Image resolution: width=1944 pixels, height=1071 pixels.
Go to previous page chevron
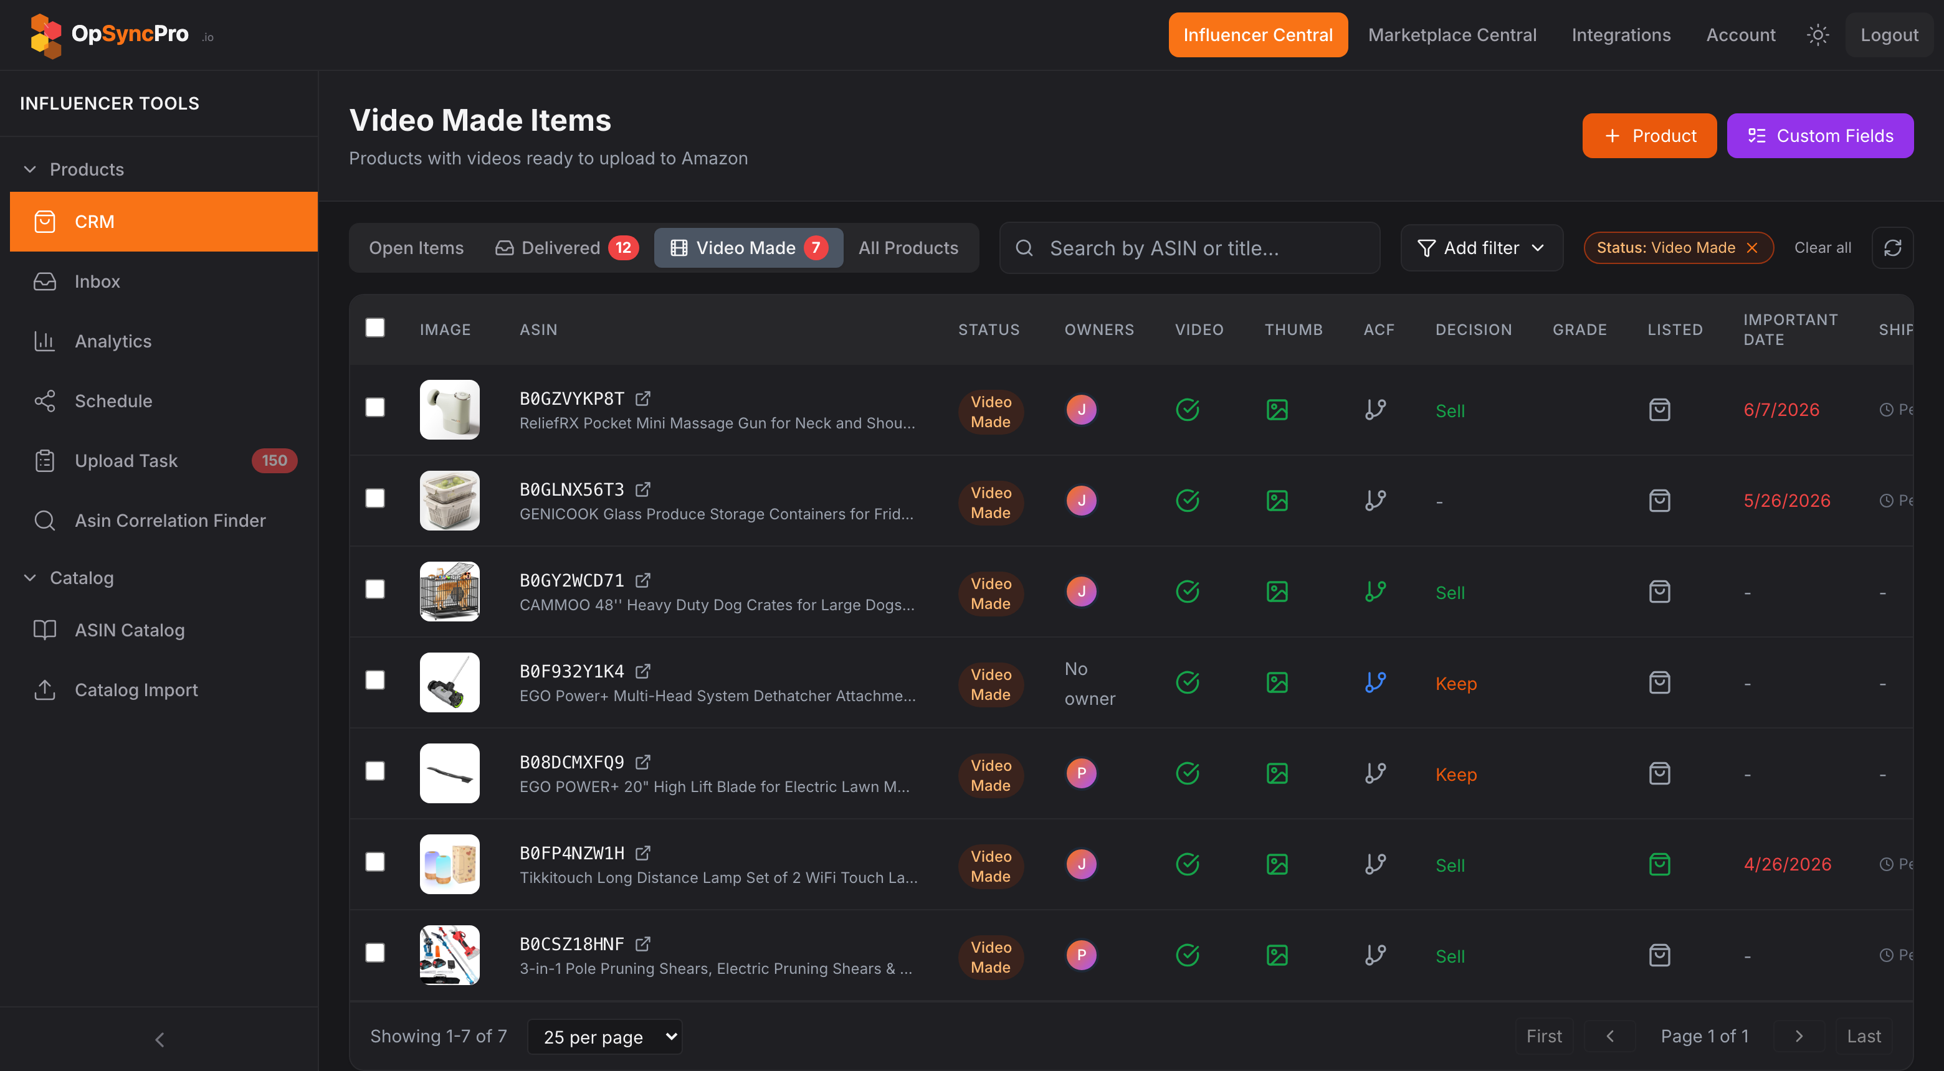click(x=1609, y=1036)
